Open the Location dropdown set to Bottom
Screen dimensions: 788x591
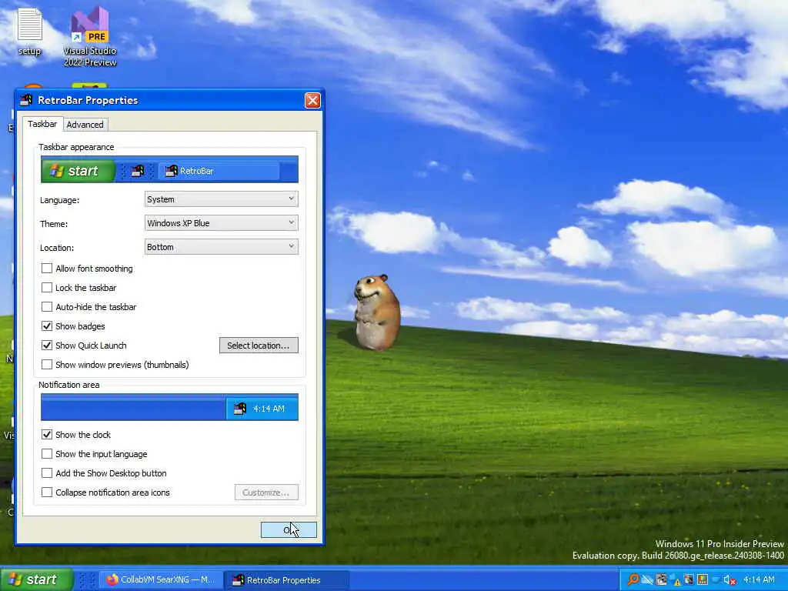tap(221, 247)
